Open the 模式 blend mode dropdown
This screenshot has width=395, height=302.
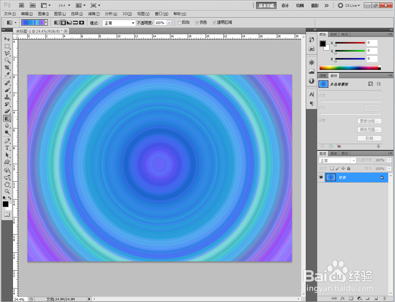click(119, 23)
